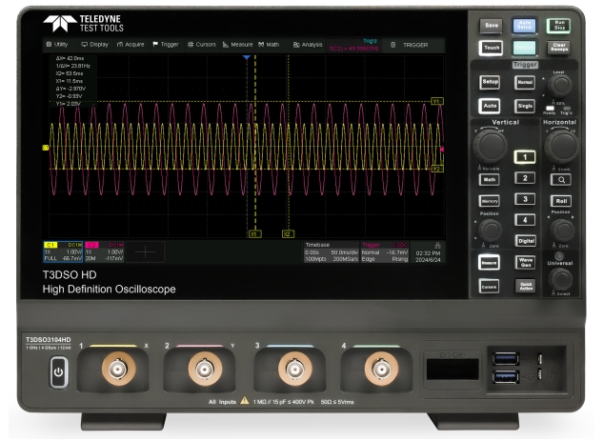Image resolution: width=603 pixels, height=441 pixels.
Task: Click the channel 3 BNC connector
Action: pos(291,369)
